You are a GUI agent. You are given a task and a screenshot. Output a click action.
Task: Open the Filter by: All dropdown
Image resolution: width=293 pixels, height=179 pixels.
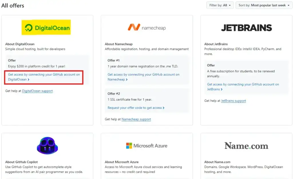click(220, 5)
